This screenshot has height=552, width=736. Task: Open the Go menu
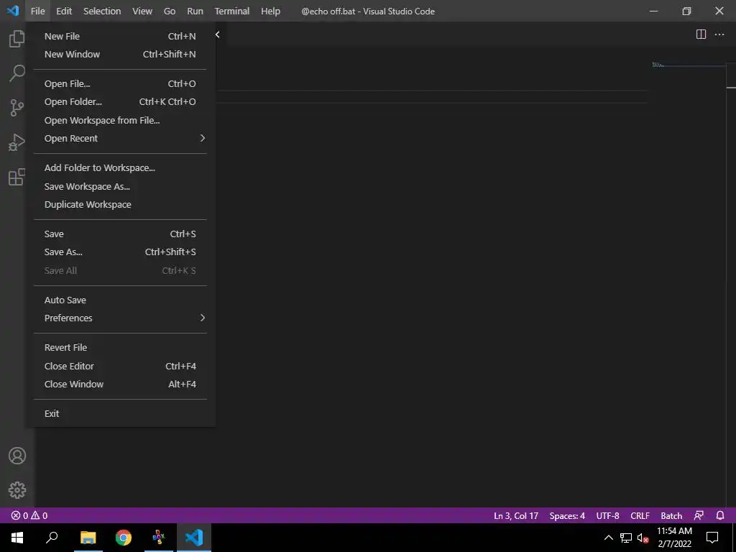(170, 11)
